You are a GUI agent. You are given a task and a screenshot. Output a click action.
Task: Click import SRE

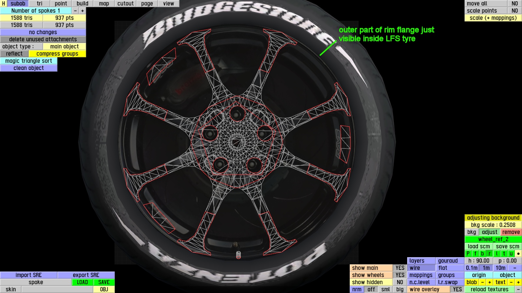click(29, 275)
